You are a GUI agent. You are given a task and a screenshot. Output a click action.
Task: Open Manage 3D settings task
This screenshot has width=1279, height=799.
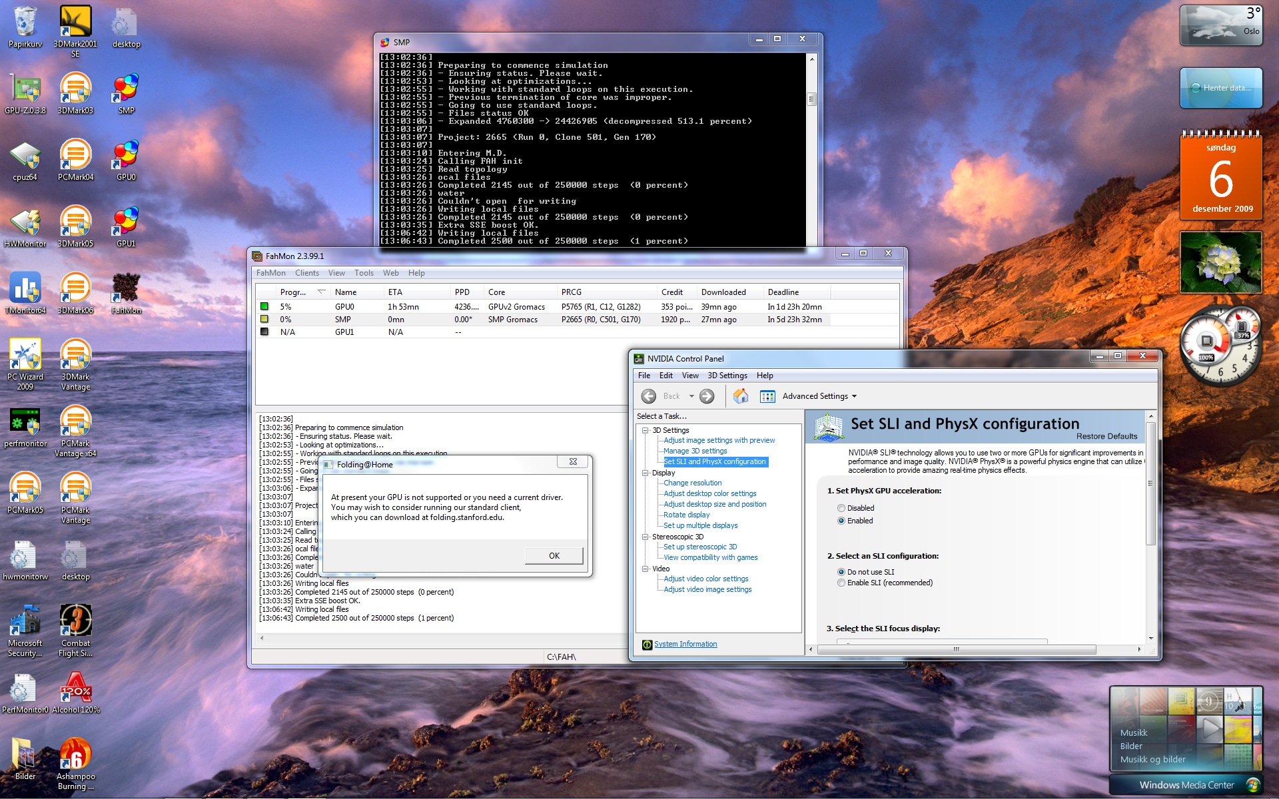695,451
